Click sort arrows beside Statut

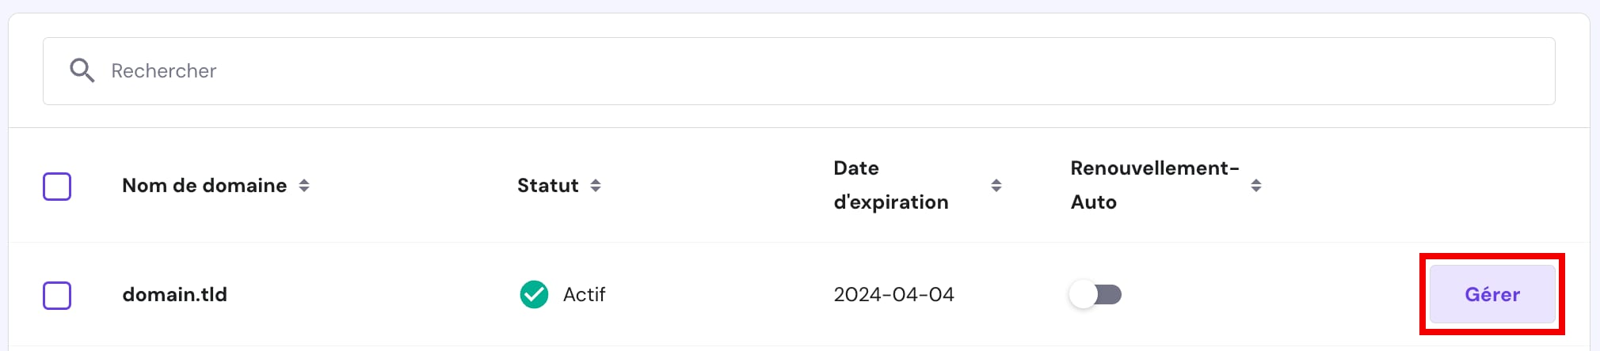click(596, 186)
